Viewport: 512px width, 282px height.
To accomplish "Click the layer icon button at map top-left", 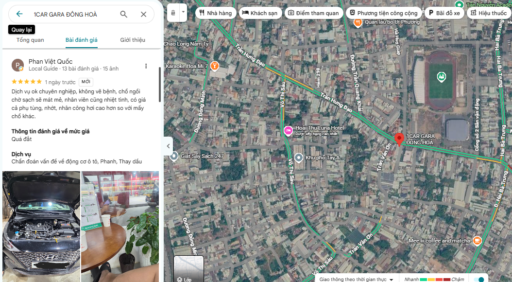I will pyautogui.click(x=173, y=13).
